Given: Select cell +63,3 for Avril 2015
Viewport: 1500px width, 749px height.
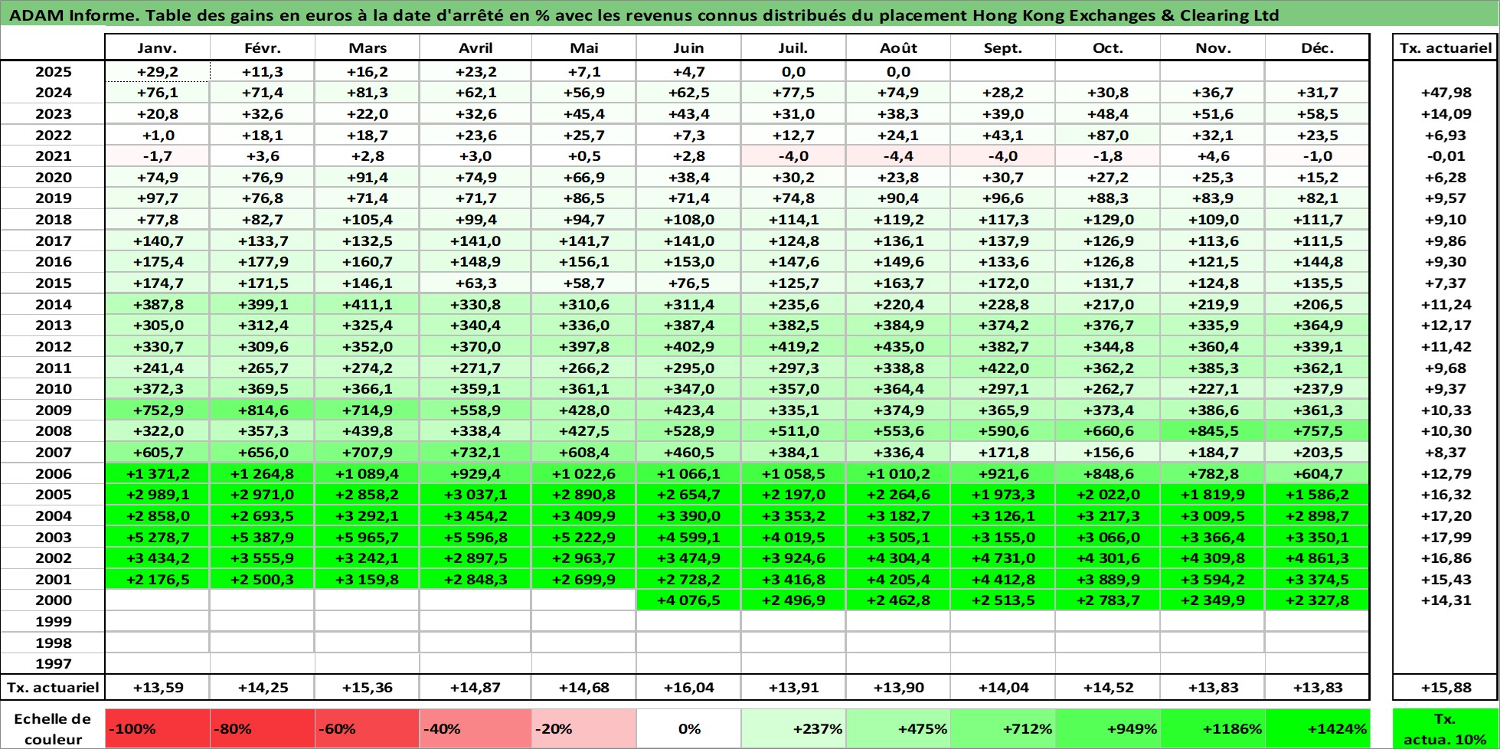Looking at the screenshot, I should click(475, 283).
